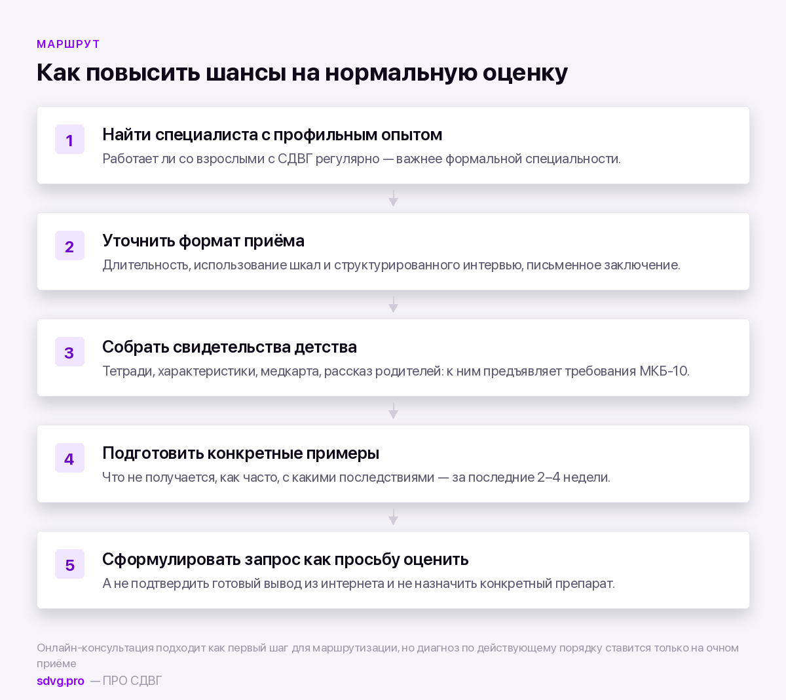
Task: Click the step number 3 badge
Action: point(69,352)
